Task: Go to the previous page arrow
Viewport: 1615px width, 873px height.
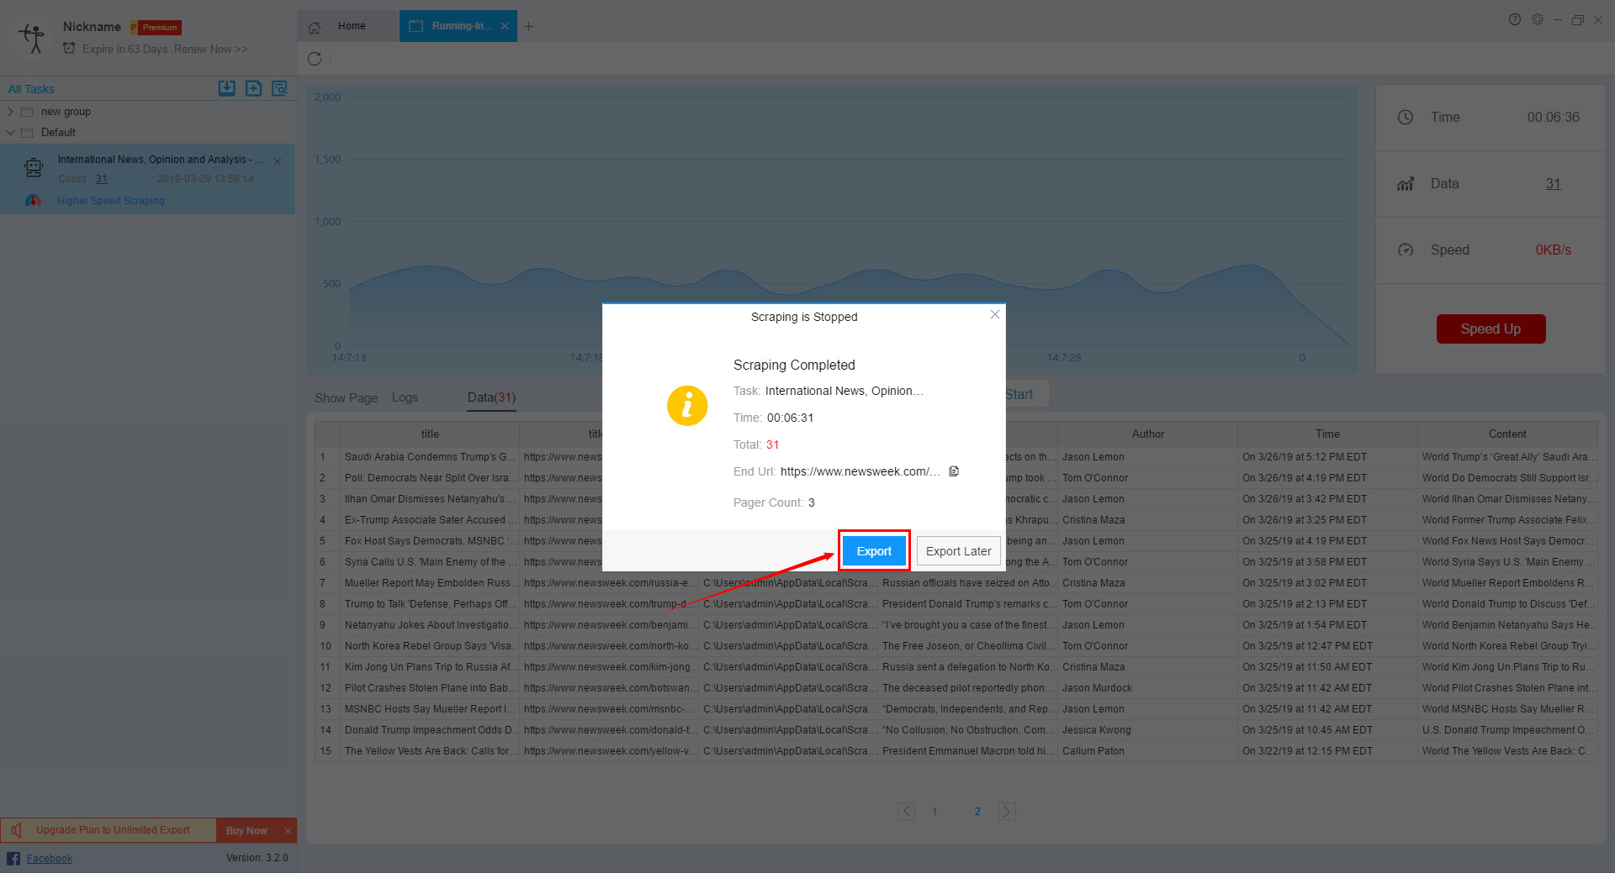Action: (x=906, y=811)
